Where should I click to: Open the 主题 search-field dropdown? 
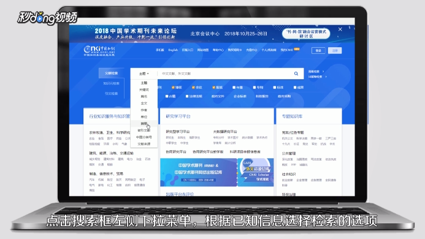pos(144,74)
